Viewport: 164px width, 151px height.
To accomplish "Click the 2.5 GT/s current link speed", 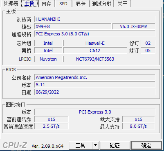I will (51, 126).
